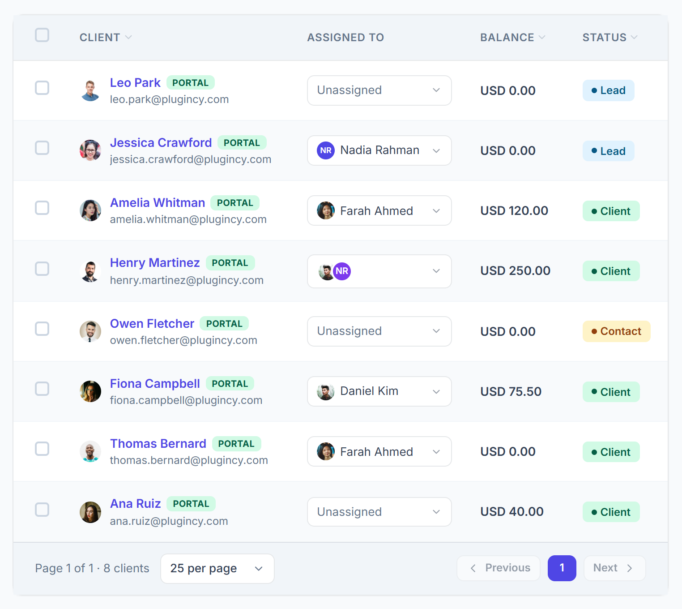682x609 pixels.
Task: Check the box for Leo Park
Action: pyautogui.click(x=42, y=88)
